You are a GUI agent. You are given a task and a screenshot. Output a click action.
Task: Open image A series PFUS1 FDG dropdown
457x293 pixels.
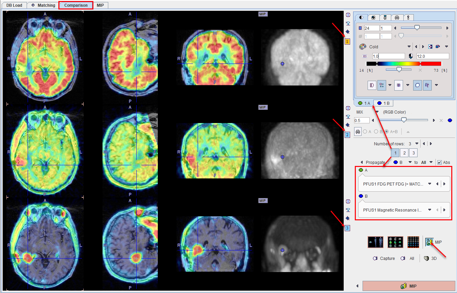tap(430, 184)
